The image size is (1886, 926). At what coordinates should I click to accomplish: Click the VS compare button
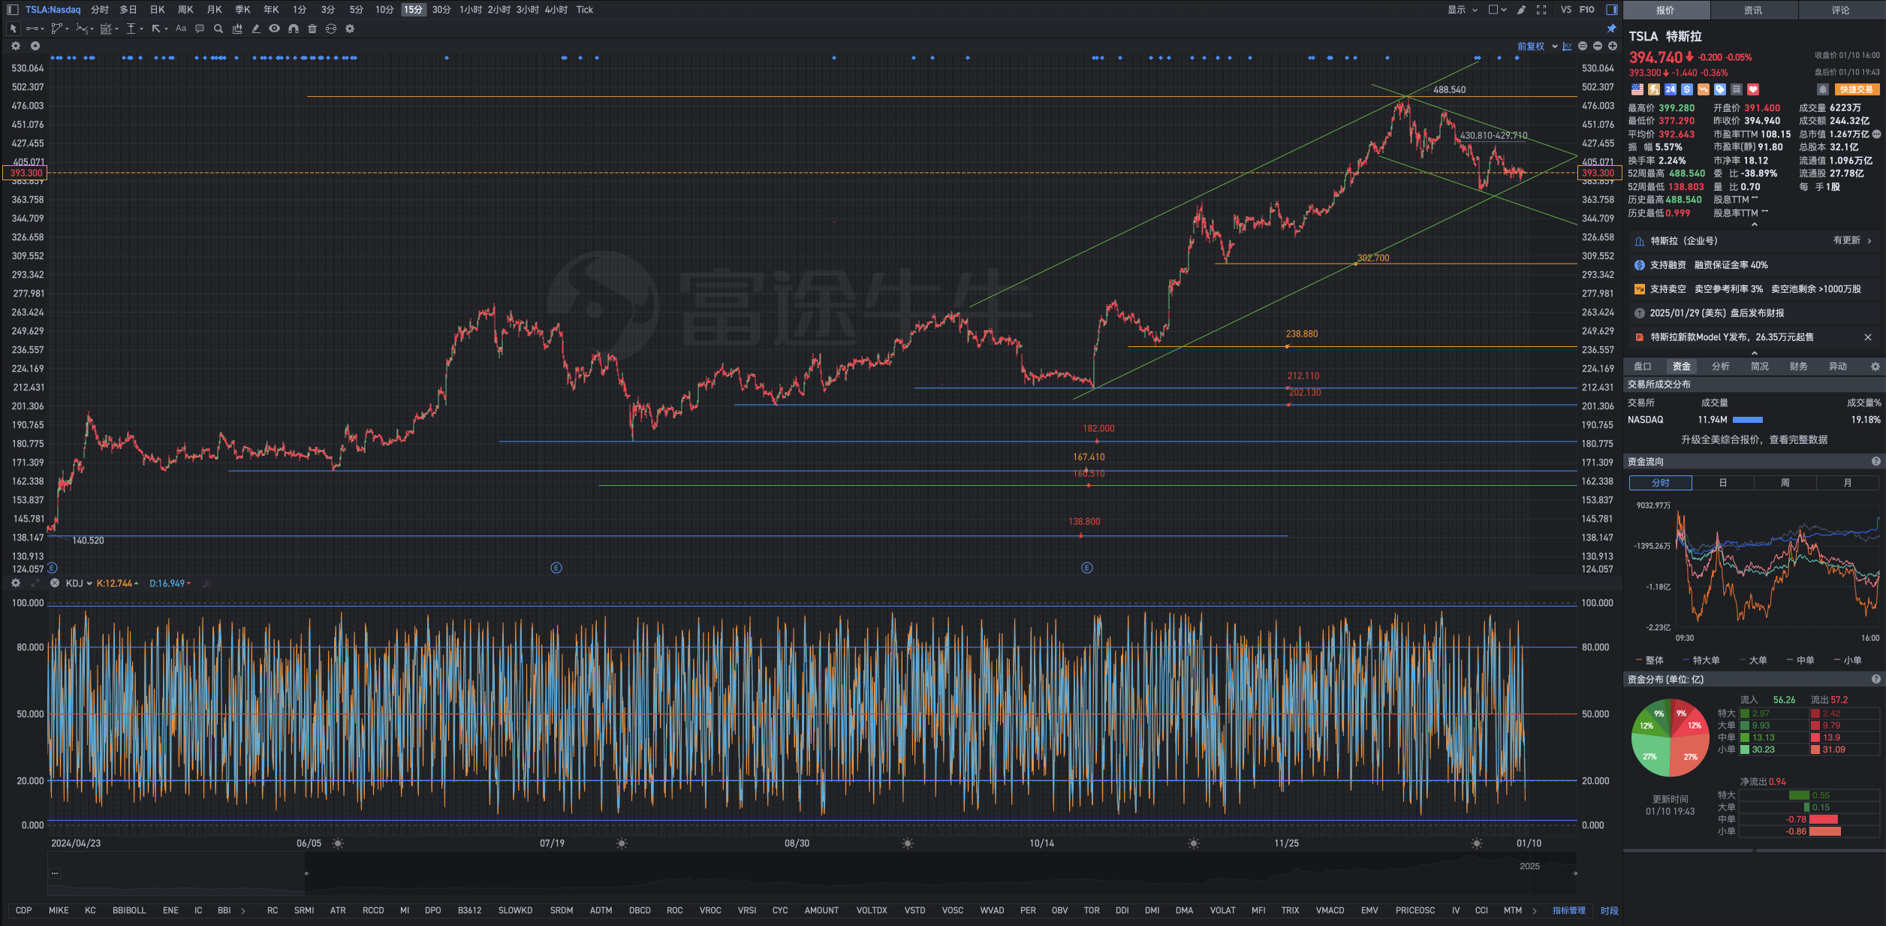coord(1566,10)
